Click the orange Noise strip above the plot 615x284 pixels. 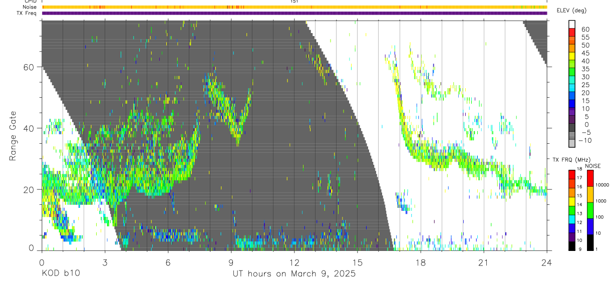tap(294, 7)
